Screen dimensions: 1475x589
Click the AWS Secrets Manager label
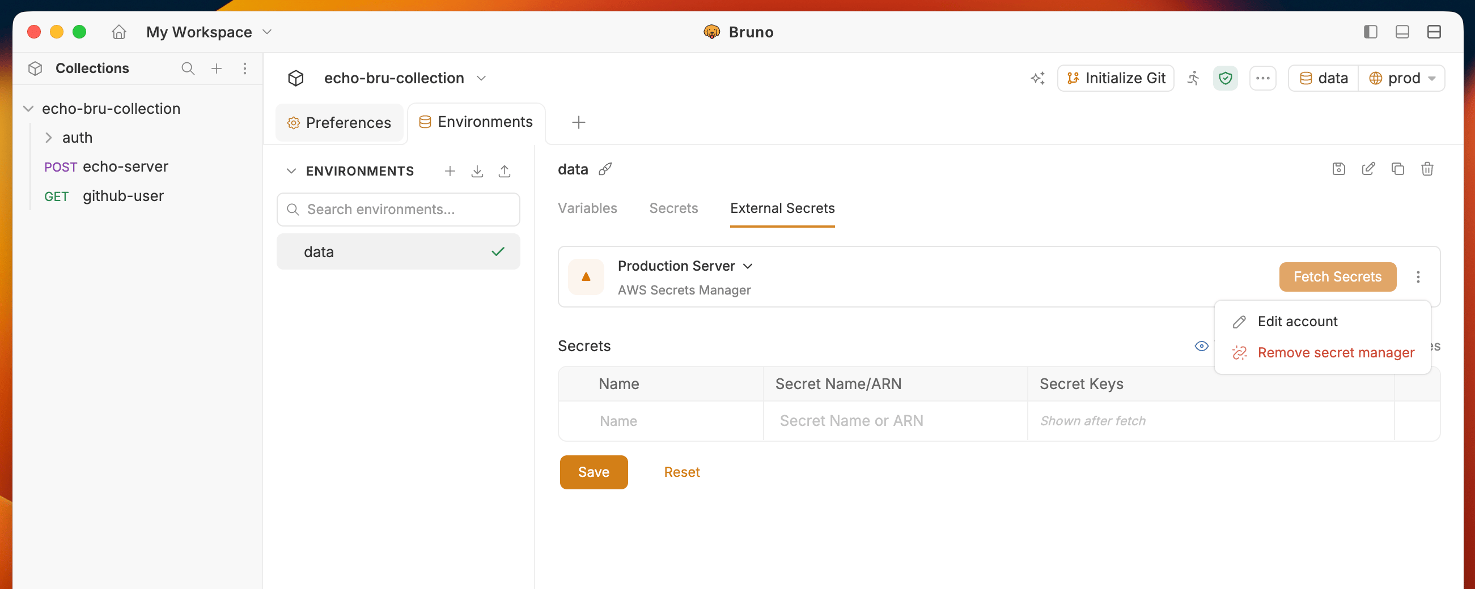(x=684, y=291)
